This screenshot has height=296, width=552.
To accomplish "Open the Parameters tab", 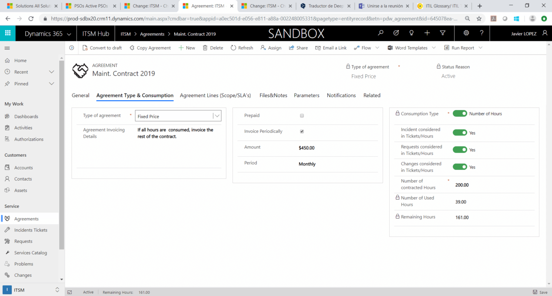I will 306,95.
